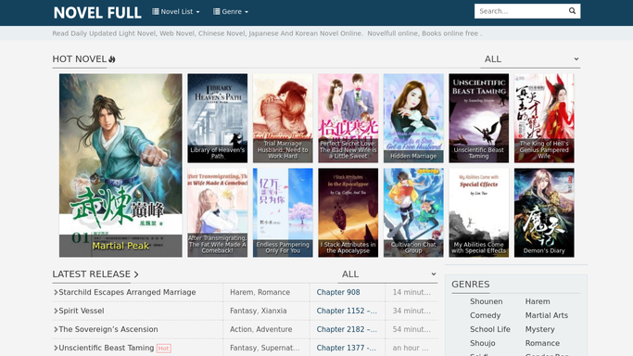Click the arrow icon before The Sovereign's Ascension
Image resolution: width=633 pixels, height=356 pixels.
[x=56, y=329]
